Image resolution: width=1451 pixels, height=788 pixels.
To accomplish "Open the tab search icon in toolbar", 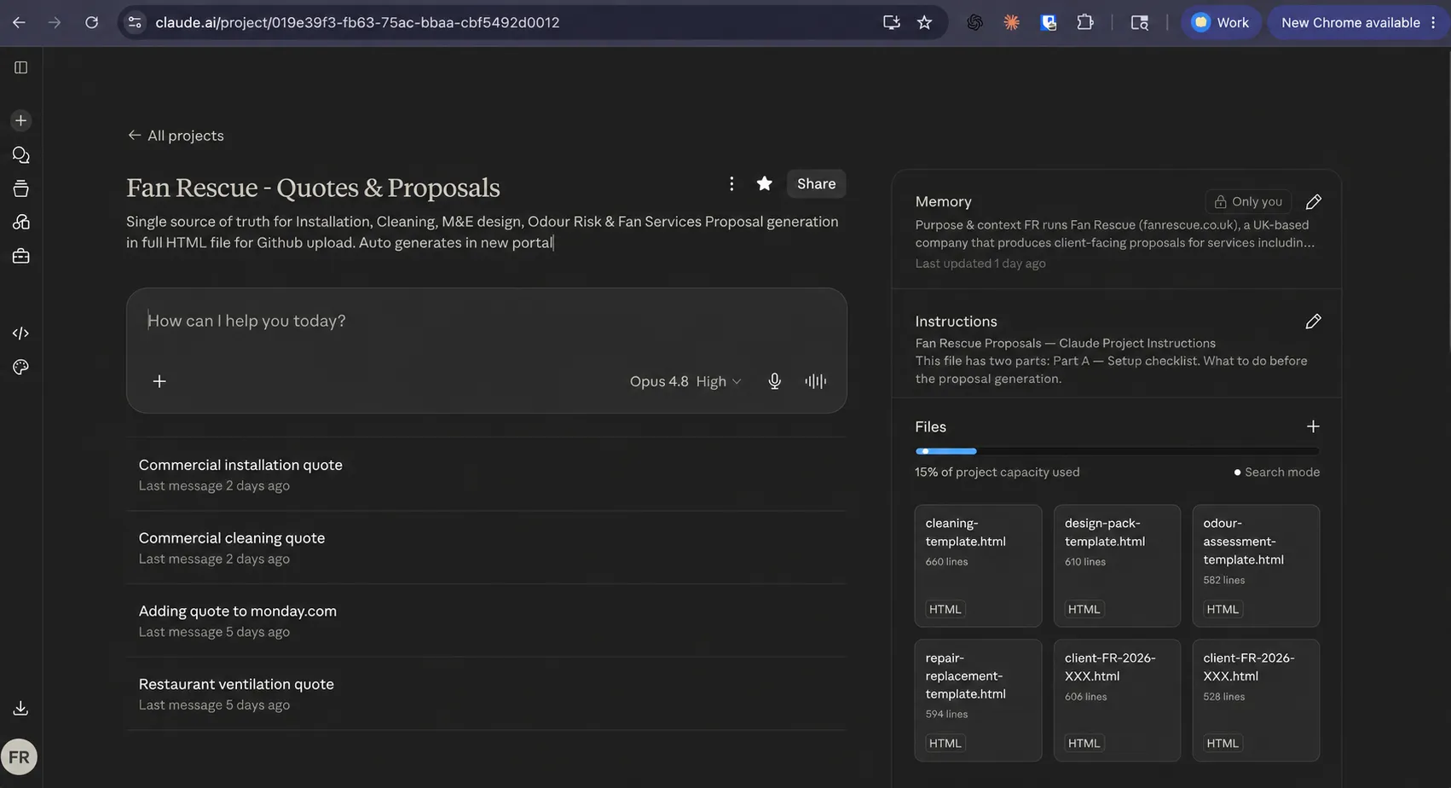I will point(1140,22).
